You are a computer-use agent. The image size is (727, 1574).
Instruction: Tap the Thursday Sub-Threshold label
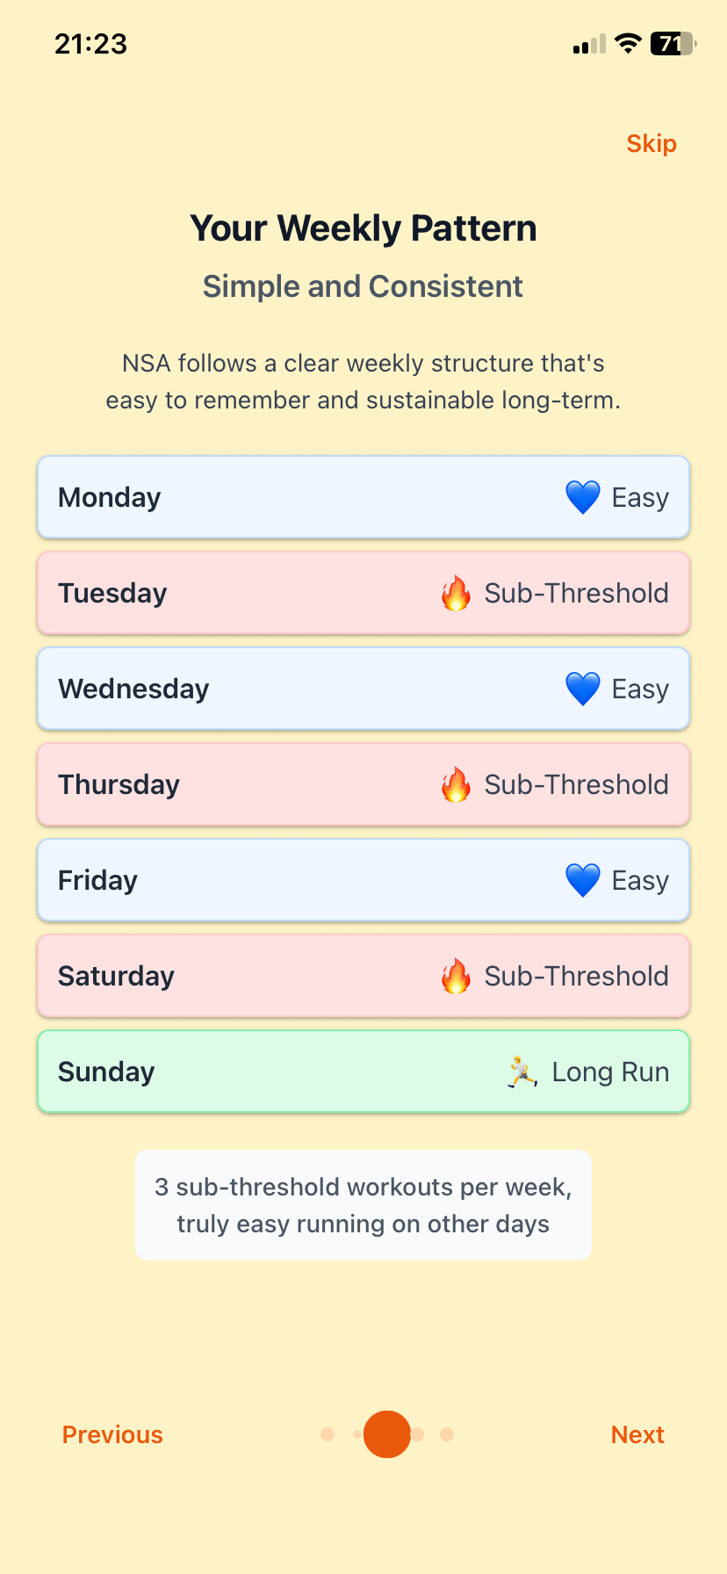pos(576,784)
